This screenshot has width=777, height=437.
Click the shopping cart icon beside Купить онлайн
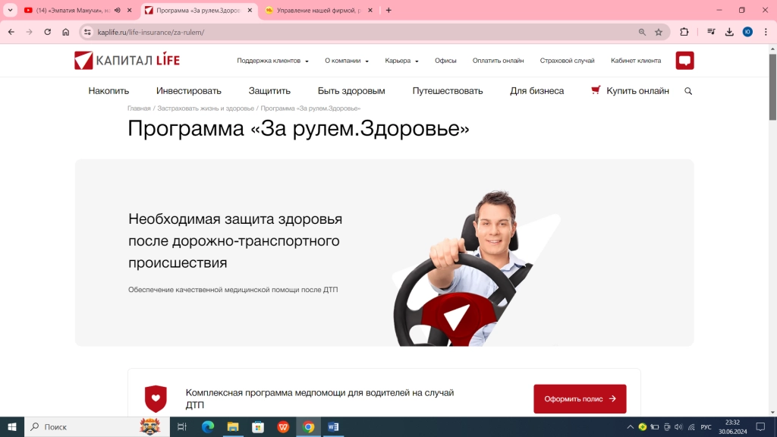(596, 90)
